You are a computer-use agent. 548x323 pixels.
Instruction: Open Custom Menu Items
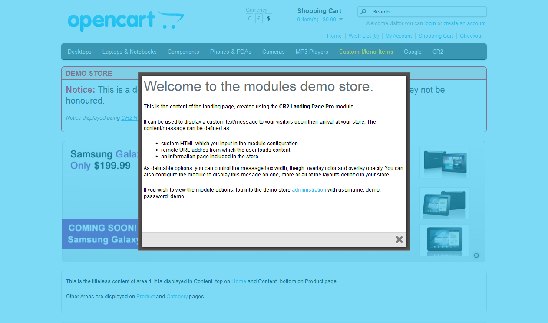coord(366,52)
